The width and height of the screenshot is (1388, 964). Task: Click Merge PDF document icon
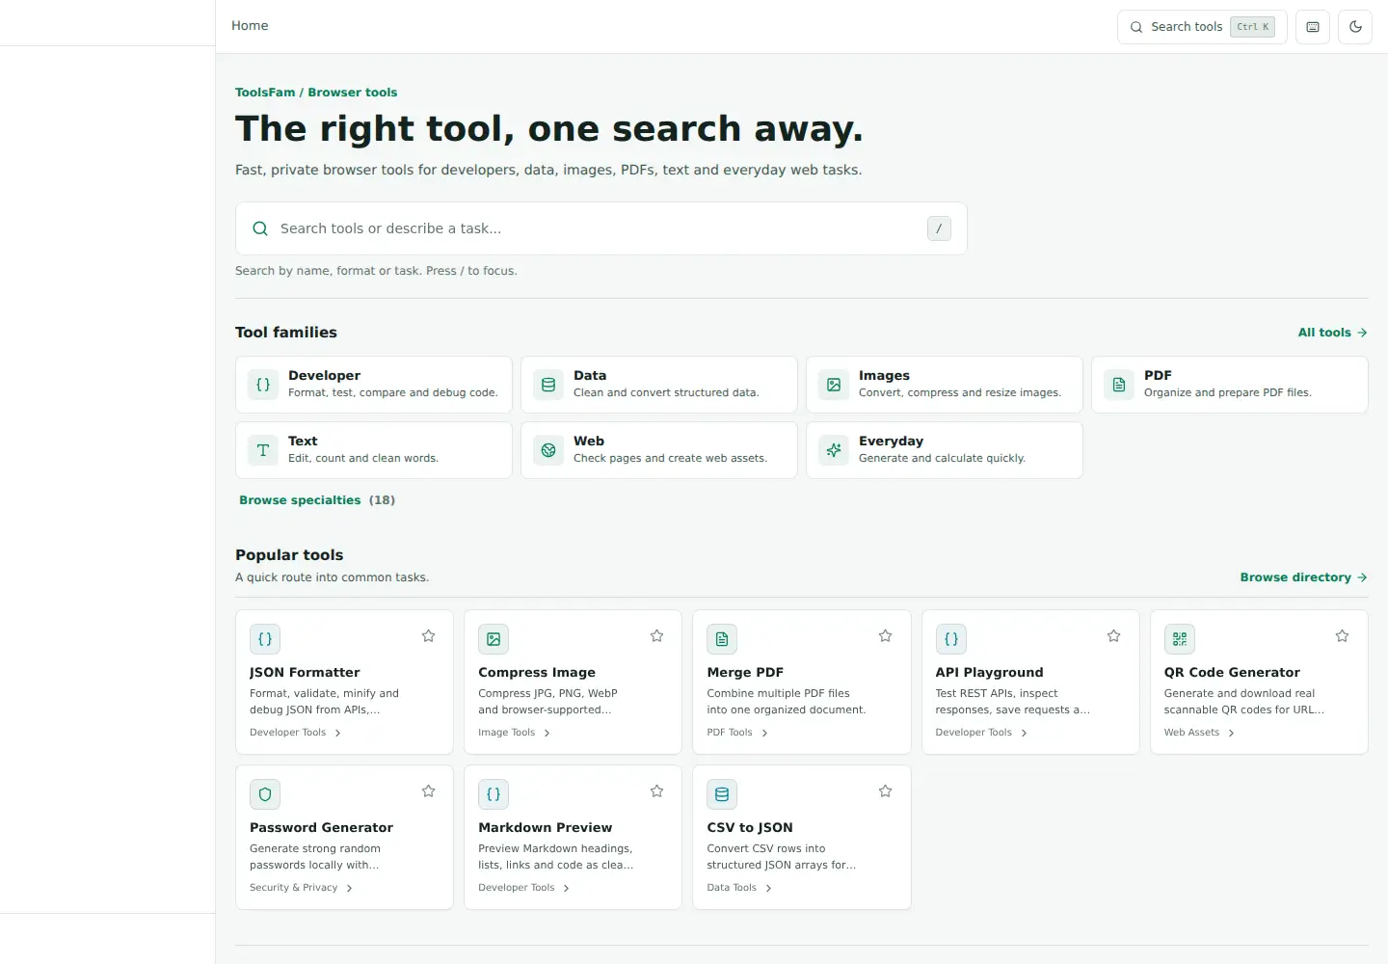722,639
